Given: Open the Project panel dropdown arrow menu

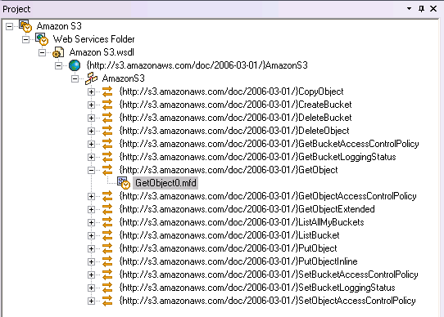Looking at the screenshot, I should 409,8.
